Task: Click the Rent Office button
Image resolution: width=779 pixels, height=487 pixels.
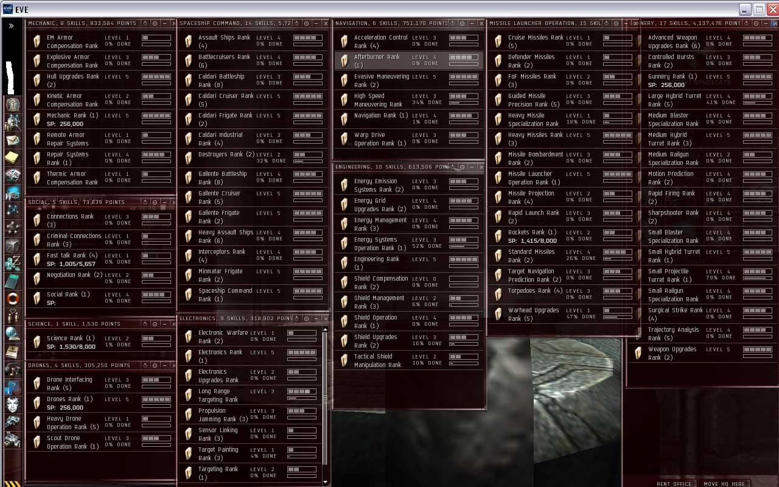Action: coord(674,484)
